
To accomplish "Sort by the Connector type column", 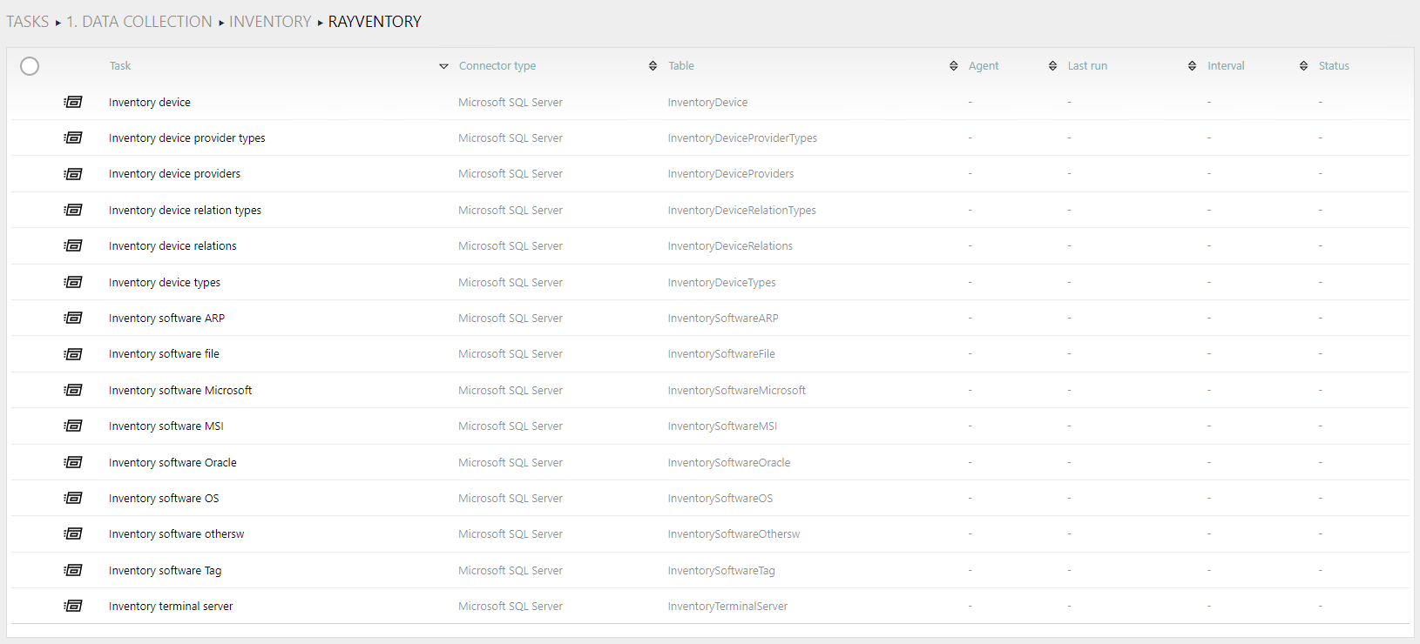I will pyautogui.click(x=497, y=65).
